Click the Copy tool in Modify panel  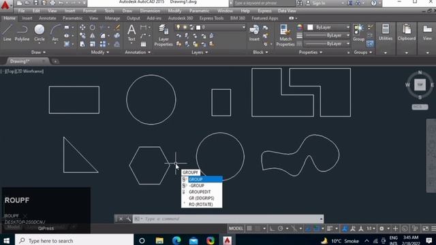click(82, 35)
